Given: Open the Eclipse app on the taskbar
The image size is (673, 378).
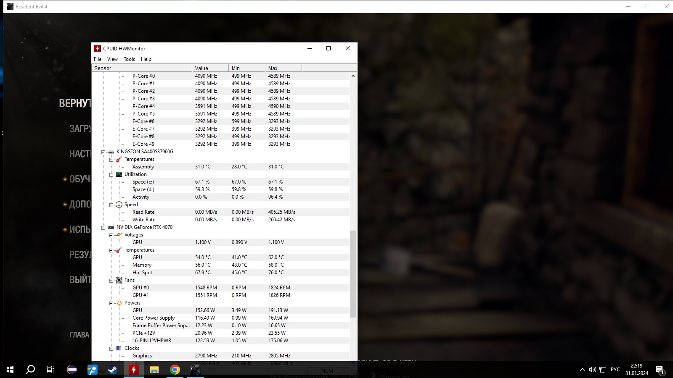Looking at the screenshot, I should point(72,370).
